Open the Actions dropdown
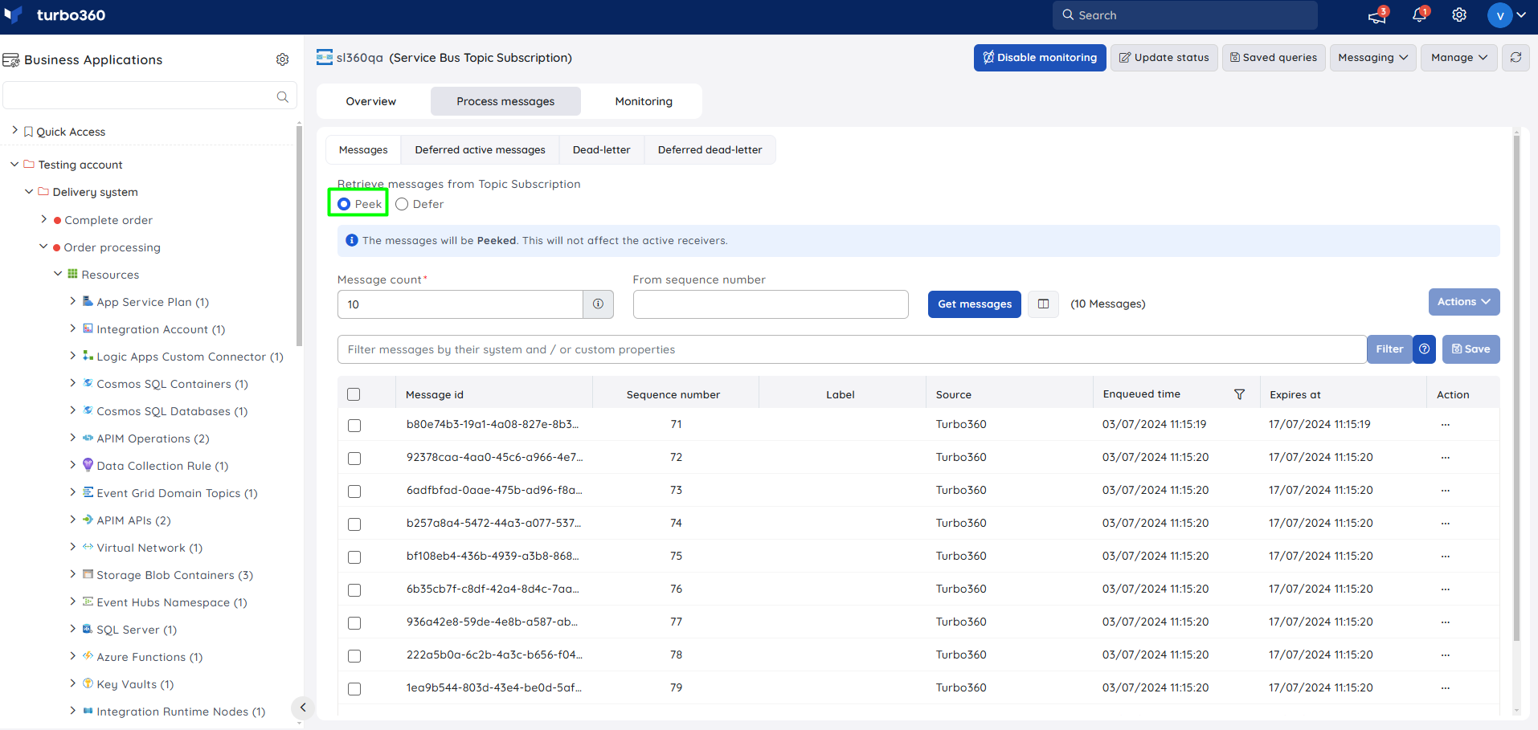1538x730 pixels. [1464, 302]
